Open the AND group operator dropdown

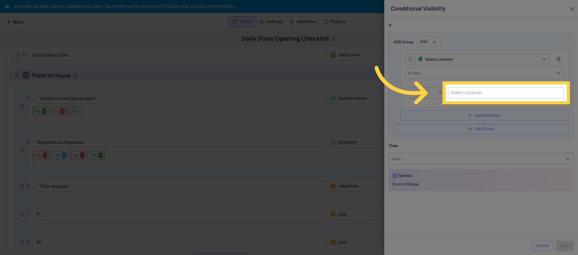tap(428, 42)
